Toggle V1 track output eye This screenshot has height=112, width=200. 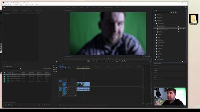click(x=69, y=83)
